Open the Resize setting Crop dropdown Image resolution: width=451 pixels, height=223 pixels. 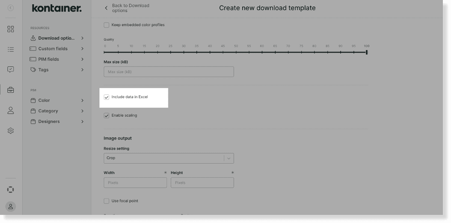[169, 158]
